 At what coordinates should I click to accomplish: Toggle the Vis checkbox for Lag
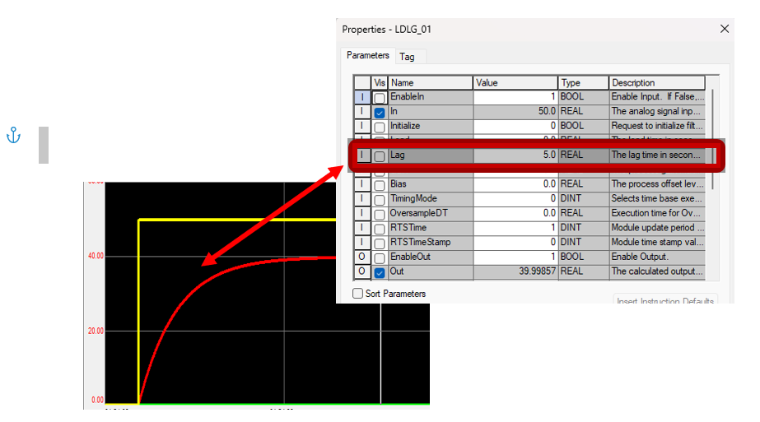click(x=380, y=156)
